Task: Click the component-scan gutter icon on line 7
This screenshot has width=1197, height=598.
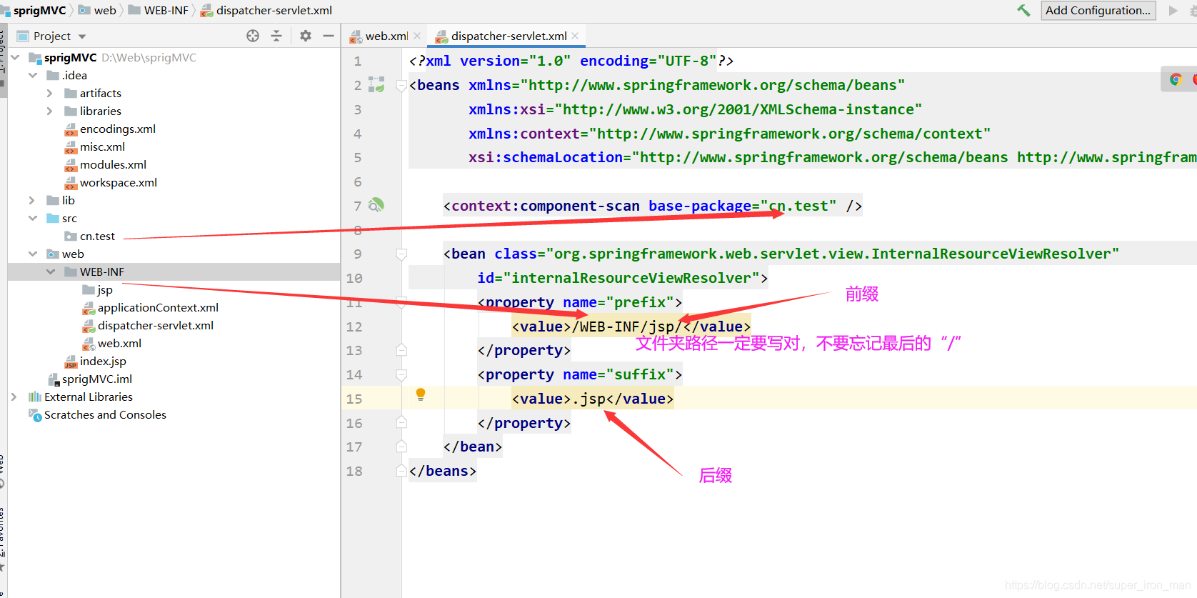Action: coord(376,206)
